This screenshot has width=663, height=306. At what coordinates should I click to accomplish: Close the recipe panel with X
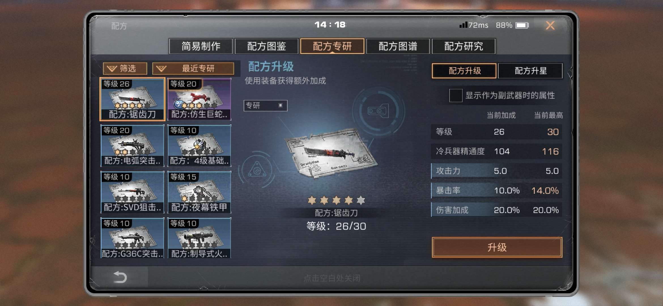(550, 25)
